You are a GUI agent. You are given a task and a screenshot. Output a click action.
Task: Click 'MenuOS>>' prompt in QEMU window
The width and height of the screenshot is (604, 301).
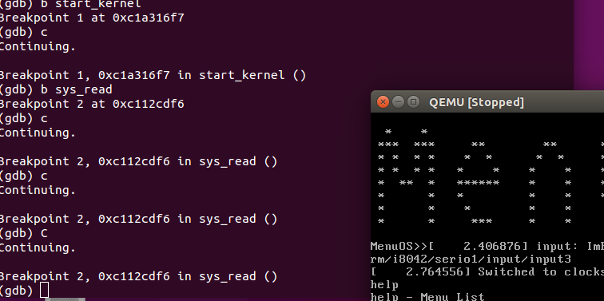399,246
